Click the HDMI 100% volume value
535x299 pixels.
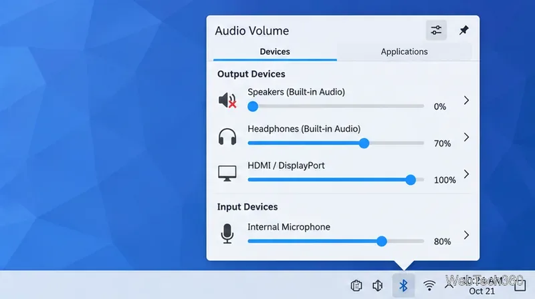tap(445, 180)
